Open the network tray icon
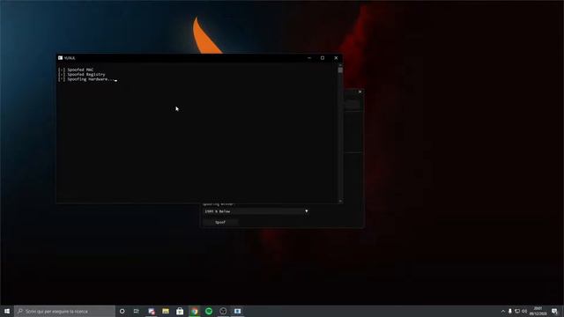The height and width of the screenshot is (317, 564). click(x=517, y=311)
